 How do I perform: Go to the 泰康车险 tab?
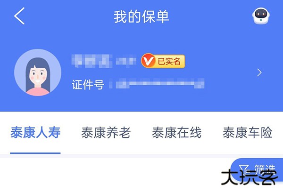[x=248, y=132]
